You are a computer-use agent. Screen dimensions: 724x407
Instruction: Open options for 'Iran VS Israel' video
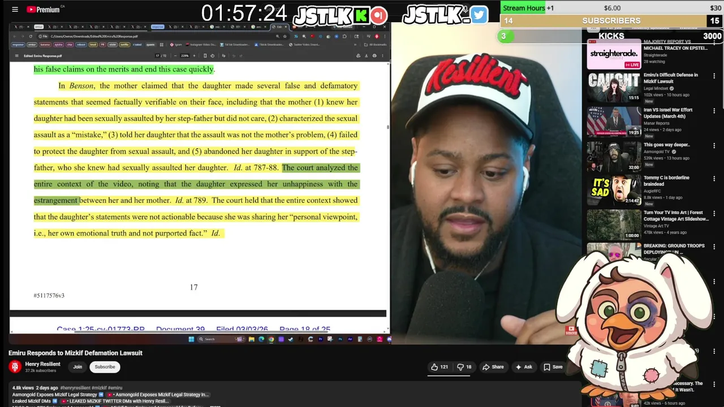click(714, 111)
